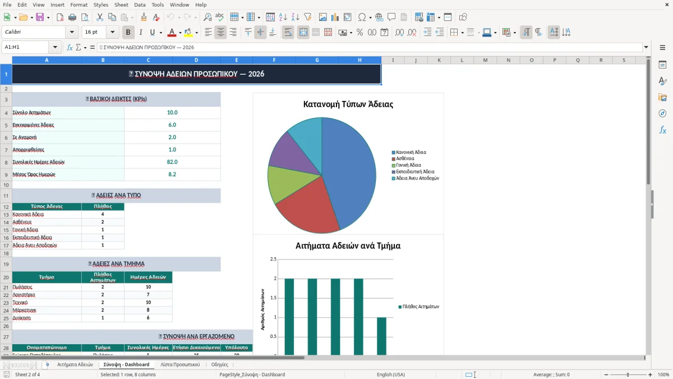Click the Increase Indent icon
Image resolution: width=673 pixels, height=379 pixels.
coord(427,33)
